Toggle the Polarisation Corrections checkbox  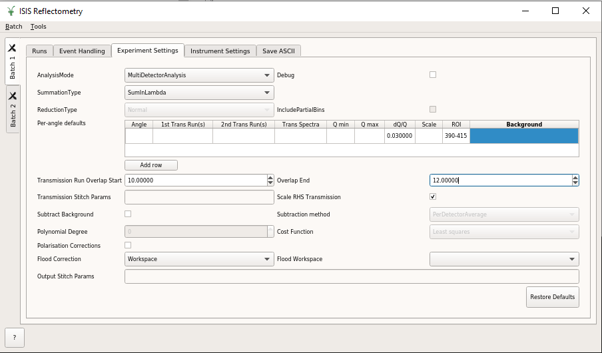[x=128, y=245]
